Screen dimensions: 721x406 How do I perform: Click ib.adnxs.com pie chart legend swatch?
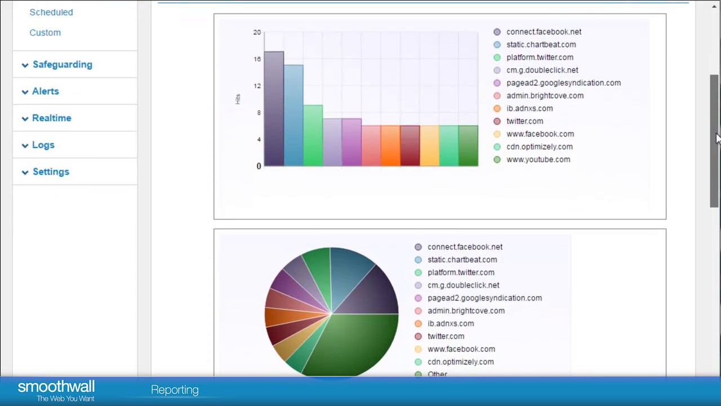click(x=418, y=324)
